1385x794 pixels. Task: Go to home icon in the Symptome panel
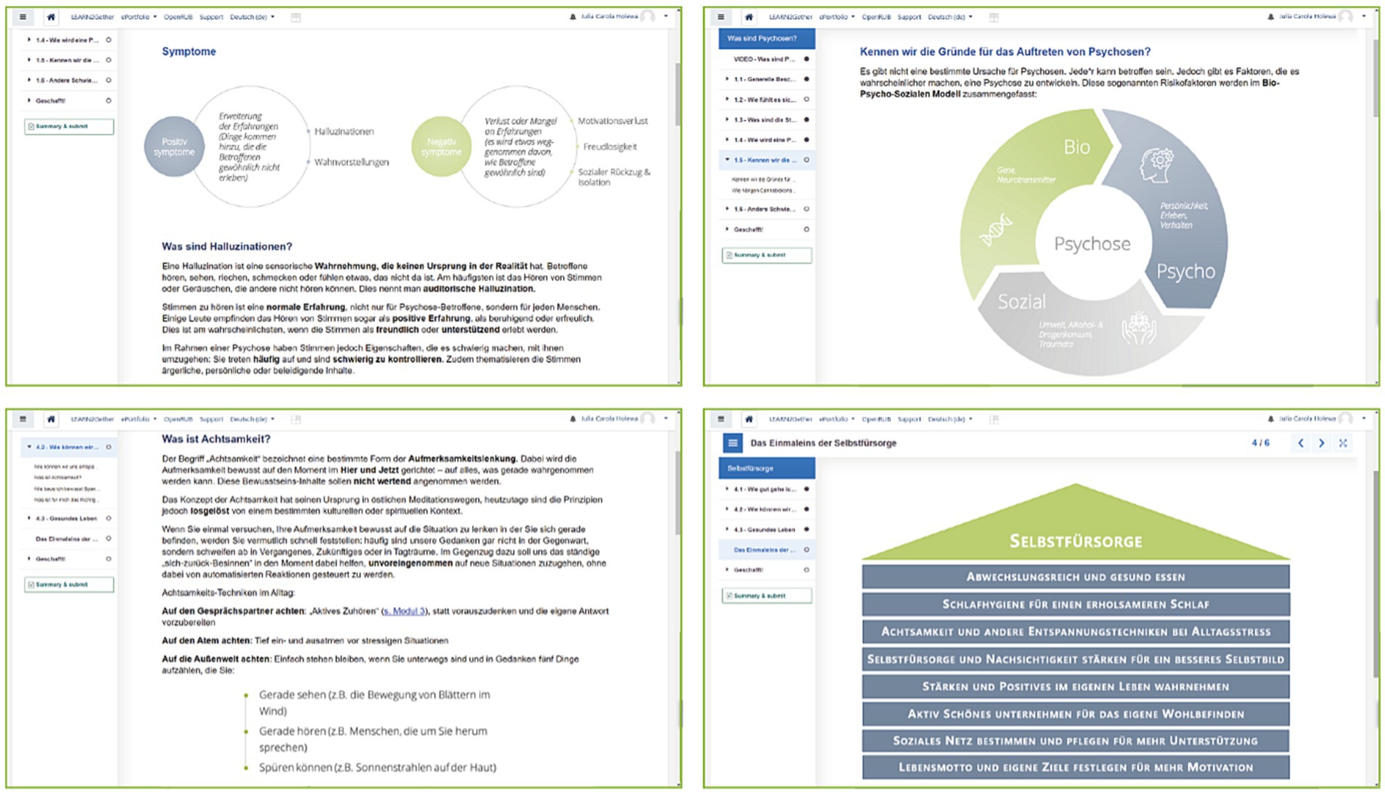51,17
